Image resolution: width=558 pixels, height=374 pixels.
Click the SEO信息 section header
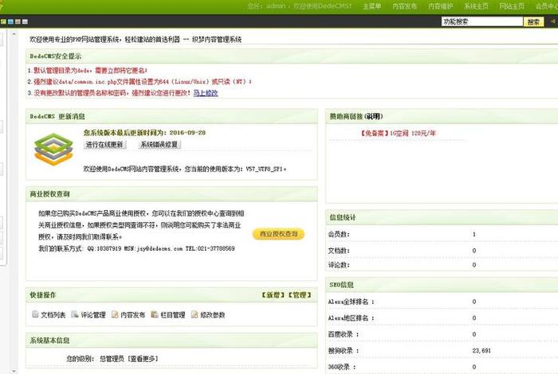tap(442, 285)
